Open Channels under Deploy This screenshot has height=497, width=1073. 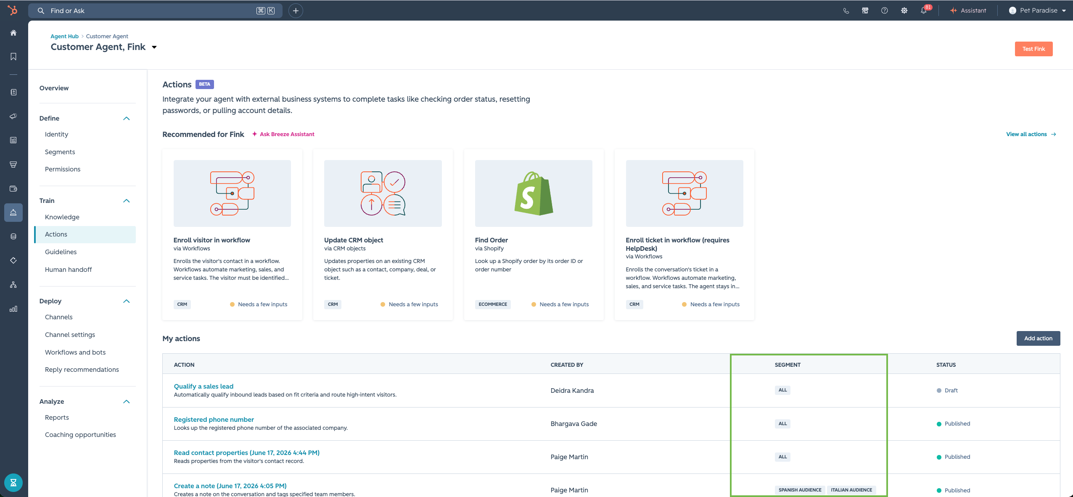[x=59, y=317]
